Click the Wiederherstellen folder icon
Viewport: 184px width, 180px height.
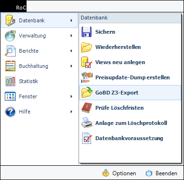[x=86, y=47]
